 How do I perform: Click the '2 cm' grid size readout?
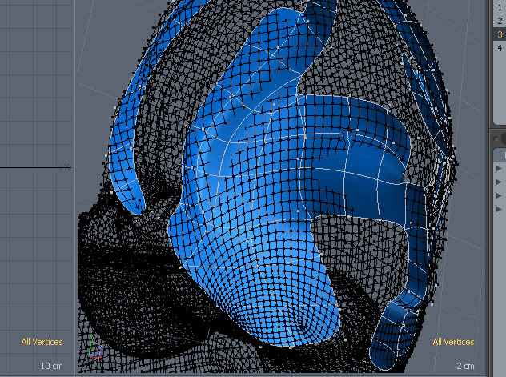[x=465, y=366]
